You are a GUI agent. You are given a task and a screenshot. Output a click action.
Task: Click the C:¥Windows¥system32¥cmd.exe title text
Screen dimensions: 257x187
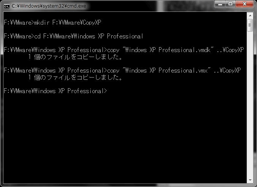tap(49, 6)
